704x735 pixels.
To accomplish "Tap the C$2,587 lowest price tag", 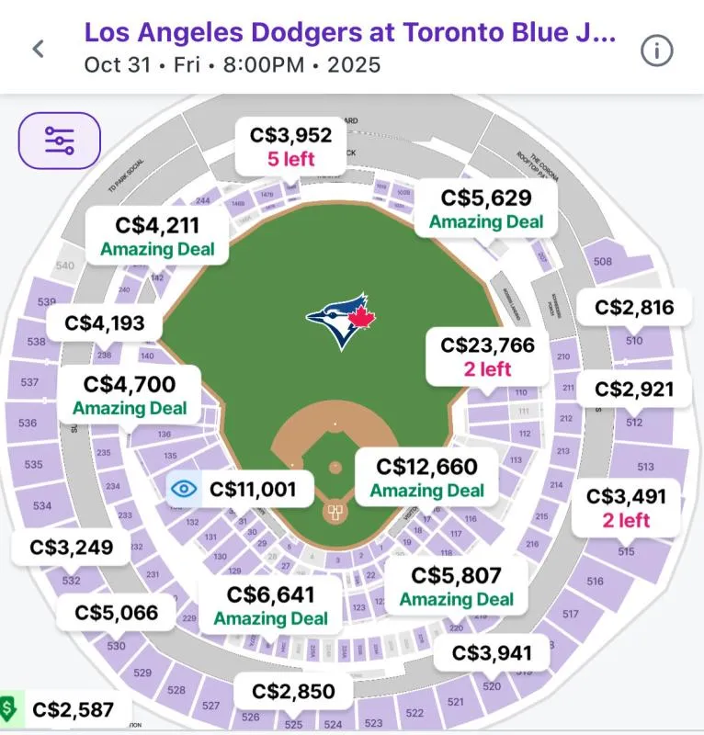I will [73, 709].
